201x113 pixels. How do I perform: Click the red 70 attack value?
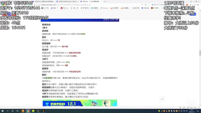[59, 40]
